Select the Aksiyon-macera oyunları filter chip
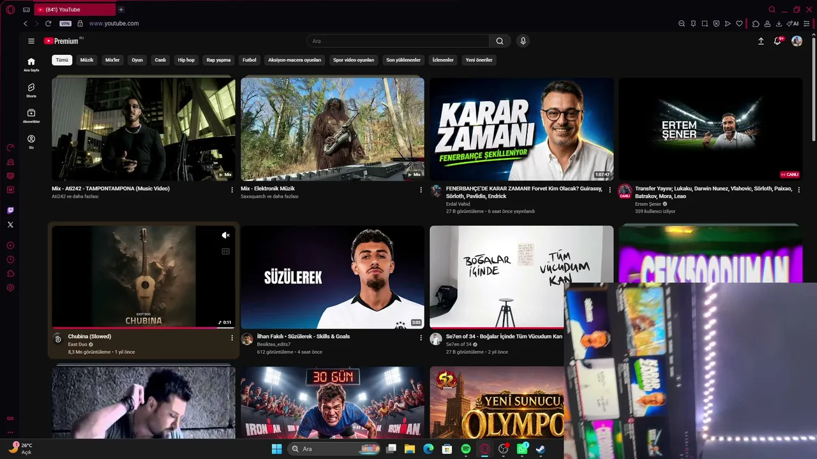 (x=295, y=60)
